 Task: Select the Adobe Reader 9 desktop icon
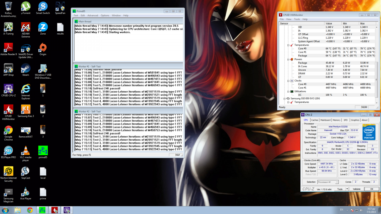(x=9, y=49)
